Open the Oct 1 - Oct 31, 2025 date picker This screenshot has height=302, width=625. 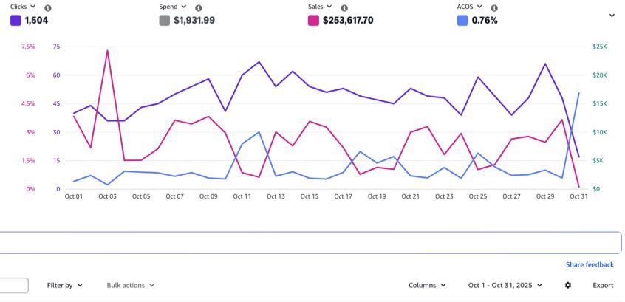click(x=505, y=285)
